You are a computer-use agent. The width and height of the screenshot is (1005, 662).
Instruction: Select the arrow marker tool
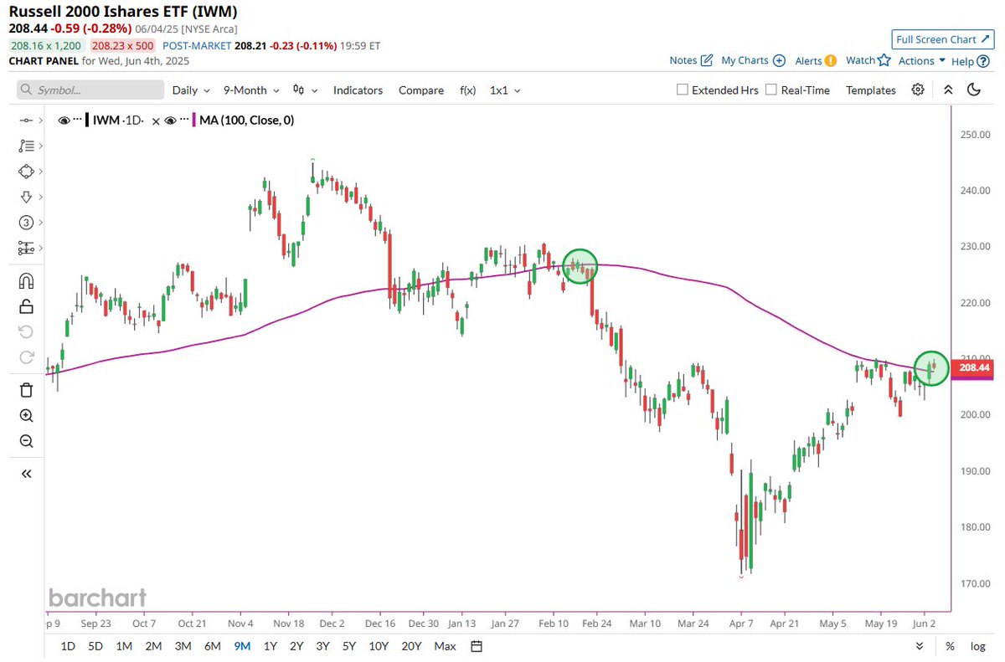click(25, 197)
